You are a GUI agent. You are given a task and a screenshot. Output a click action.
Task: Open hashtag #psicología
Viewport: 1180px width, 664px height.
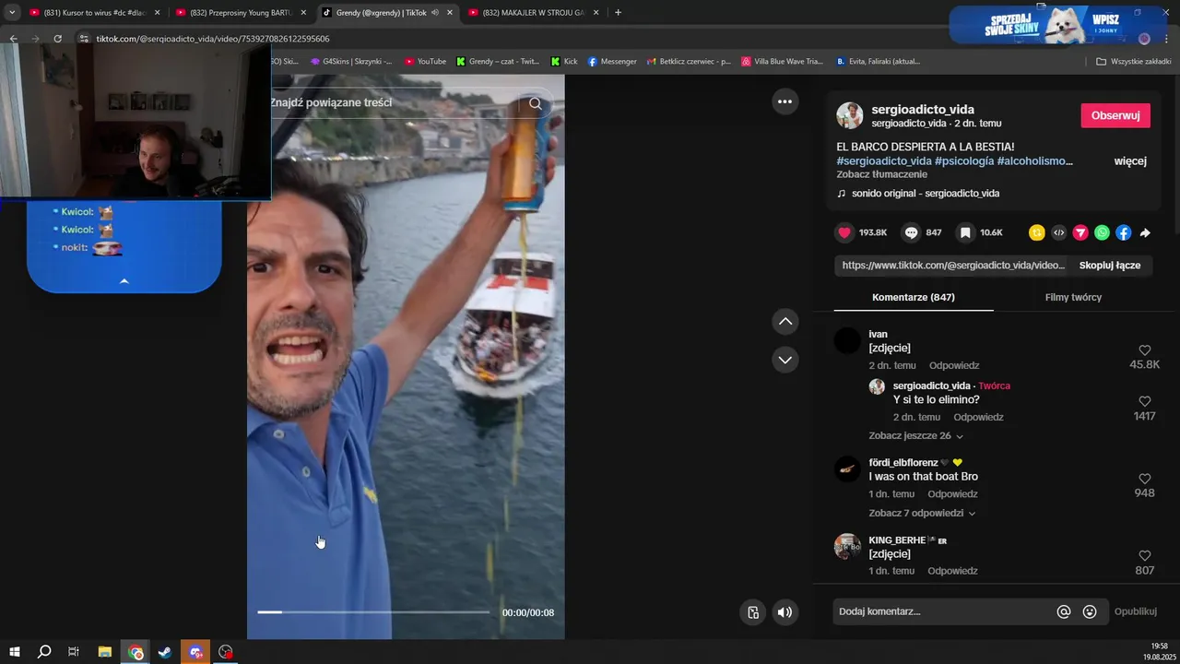click(964, 161)
